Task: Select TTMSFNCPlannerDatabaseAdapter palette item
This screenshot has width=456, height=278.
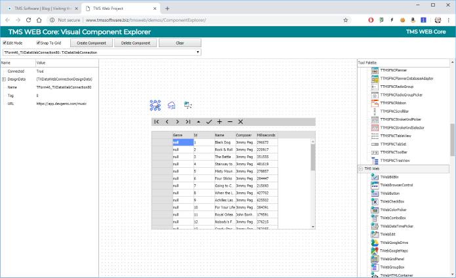Action: point(407,79)
